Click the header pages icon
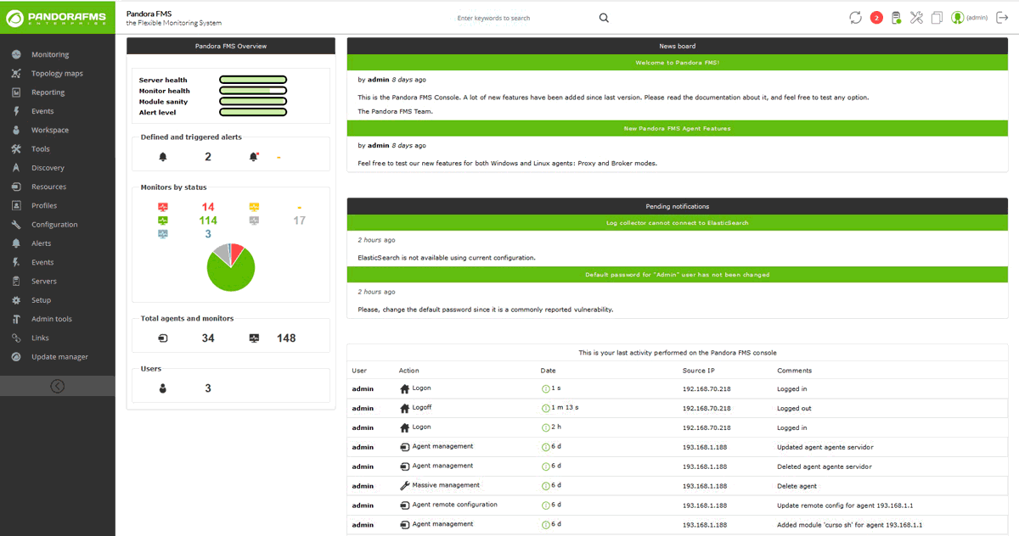This screenshot has height=536, width=1019. click(x=937, y=18)
